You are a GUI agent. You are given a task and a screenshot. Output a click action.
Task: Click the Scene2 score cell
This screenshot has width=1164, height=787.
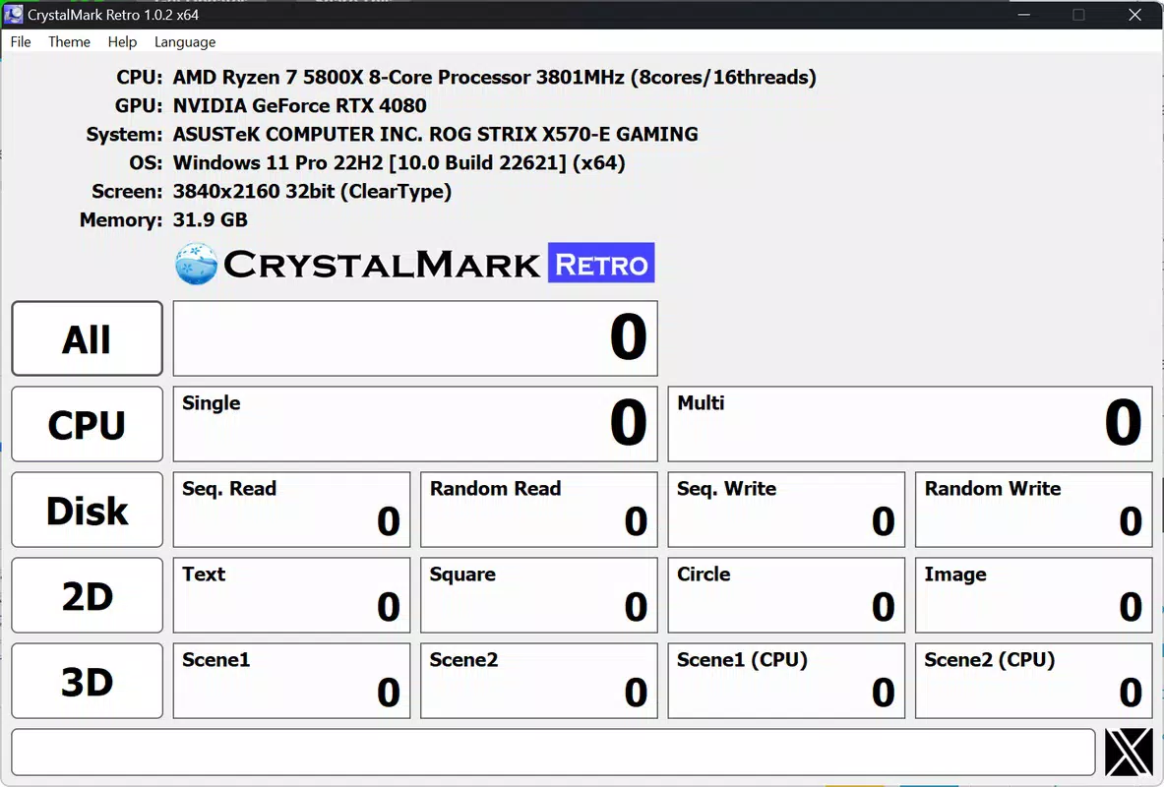(x=539, y=681)
